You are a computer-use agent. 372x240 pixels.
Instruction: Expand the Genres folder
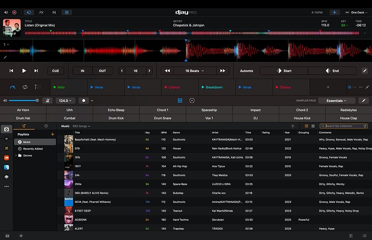[16, 156]
